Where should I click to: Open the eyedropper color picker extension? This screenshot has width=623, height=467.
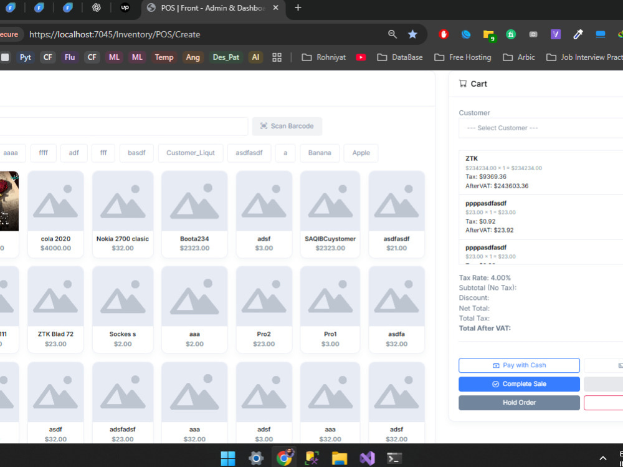pyautogui.click(x=578, y=35)
